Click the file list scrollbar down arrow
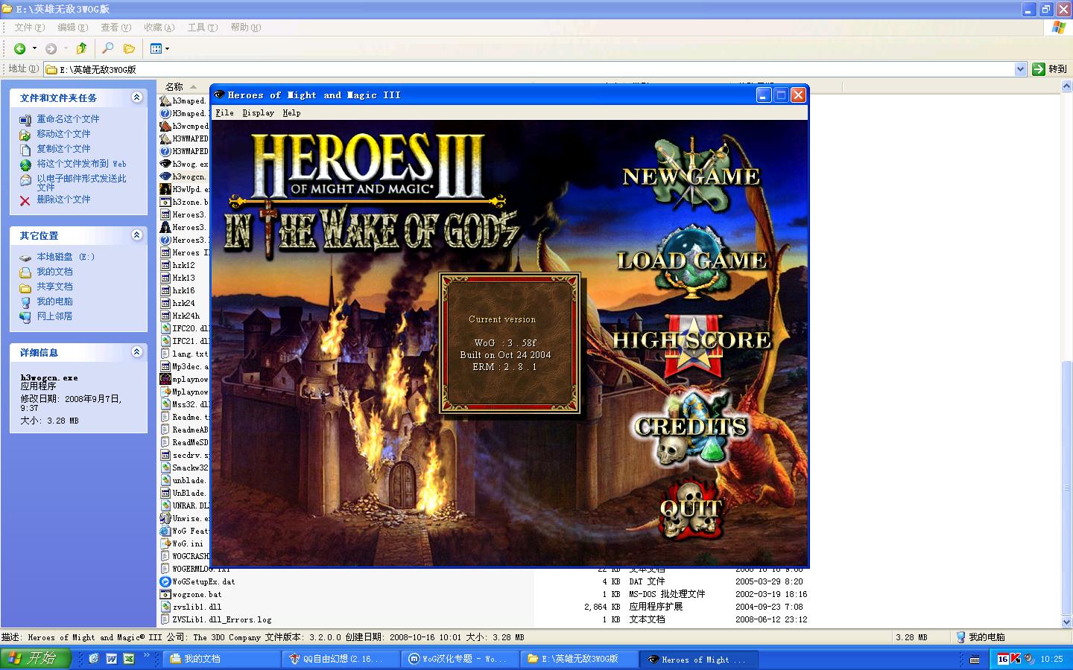Screen dimensions: 1073x670 [1066, 621]
